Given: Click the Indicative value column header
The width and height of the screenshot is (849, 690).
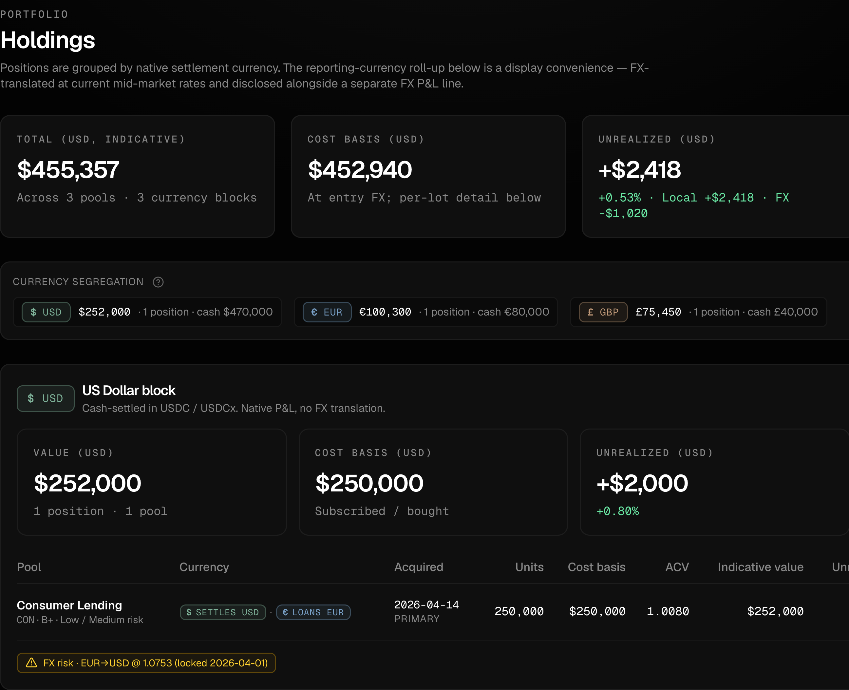Looking at the screenshot, I should click(761, 567).
